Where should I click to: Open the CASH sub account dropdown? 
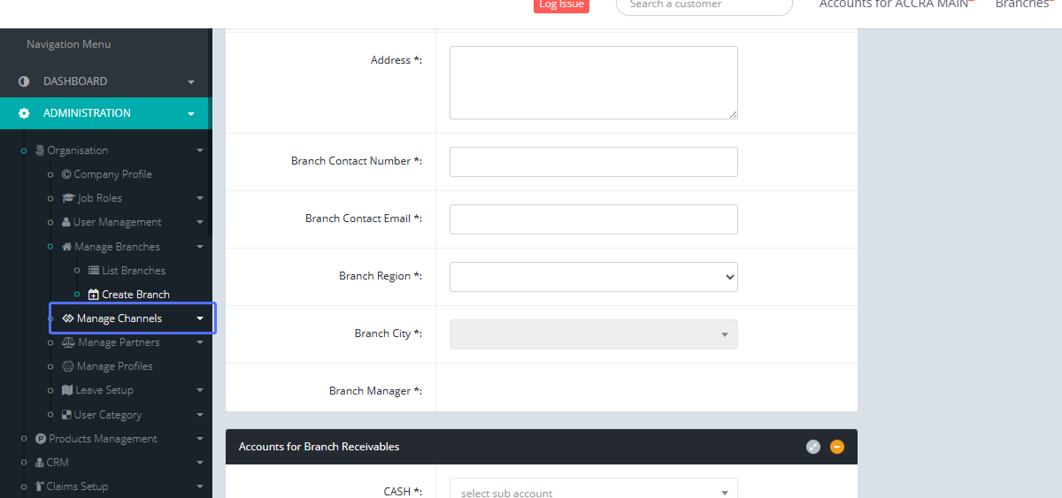pyautogui.click(x=593, y=492)
